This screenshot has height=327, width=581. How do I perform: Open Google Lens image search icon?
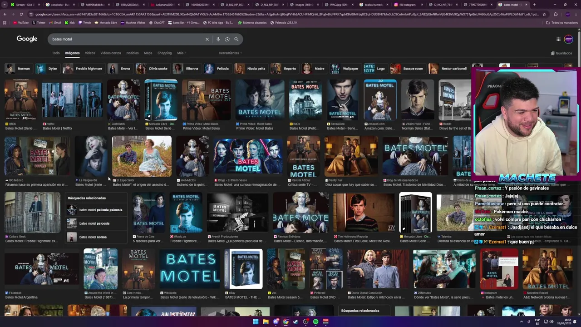(227, 39)
